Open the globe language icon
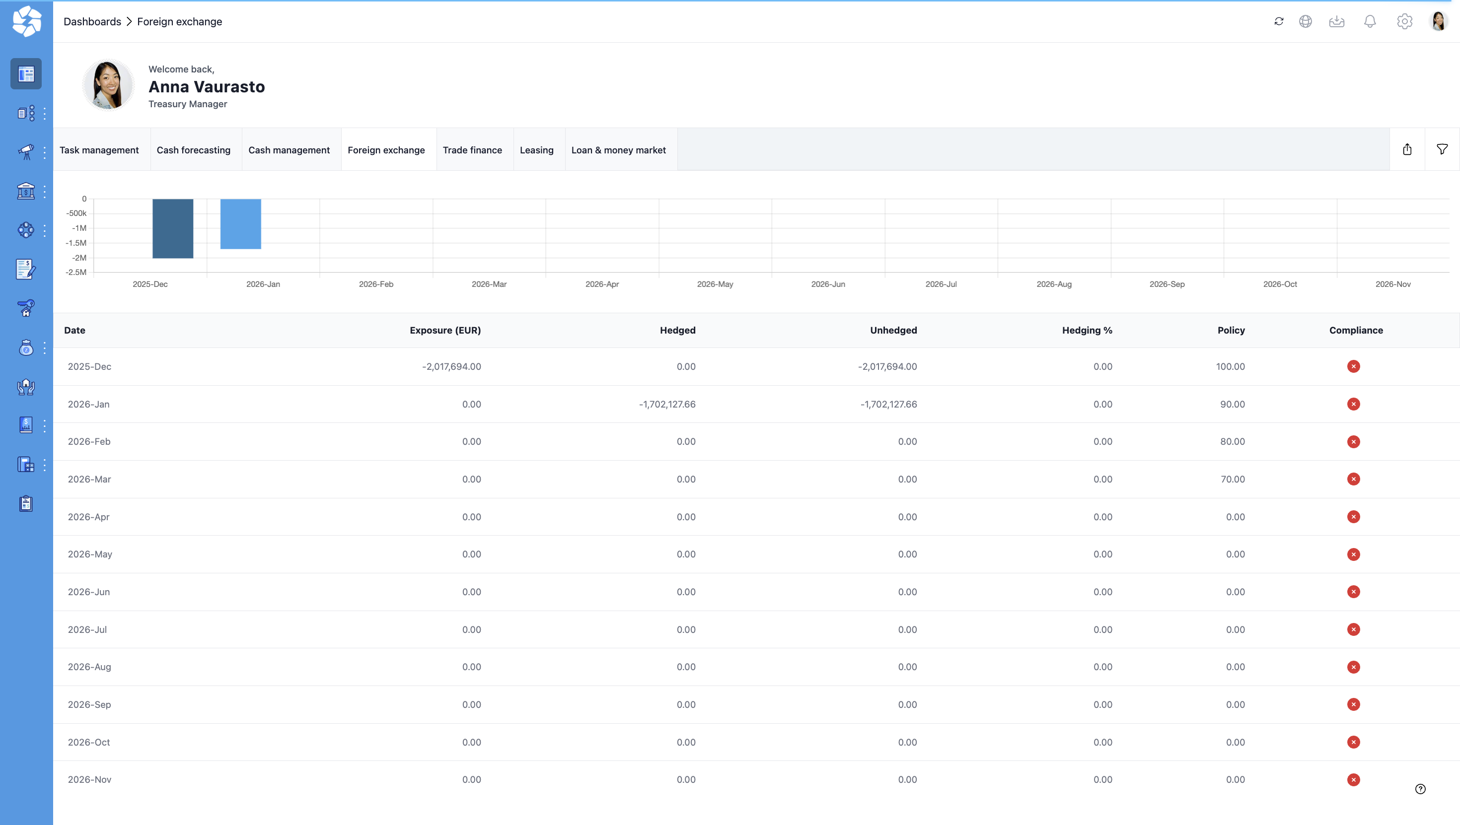1460x825 pixels. click(1305, 21)
